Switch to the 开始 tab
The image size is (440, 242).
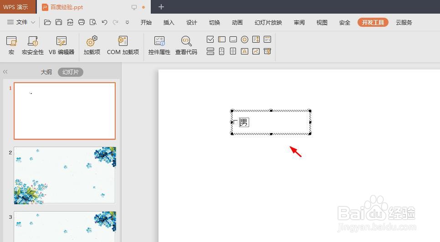pos(146,22)
